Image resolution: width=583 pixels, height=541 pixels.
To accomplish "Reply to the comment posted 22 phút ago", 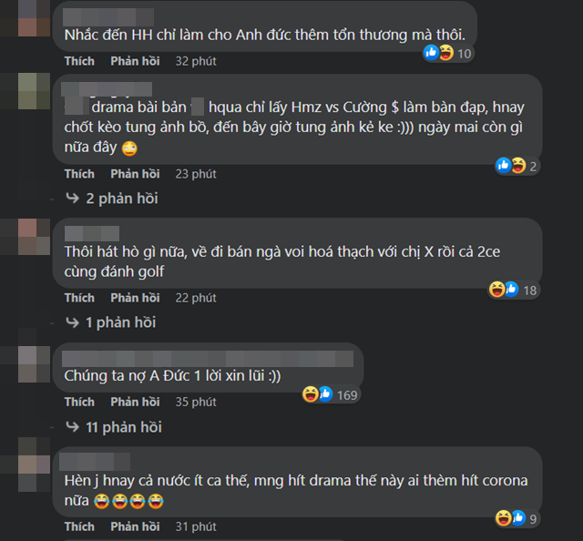I will tap(135, 298).
